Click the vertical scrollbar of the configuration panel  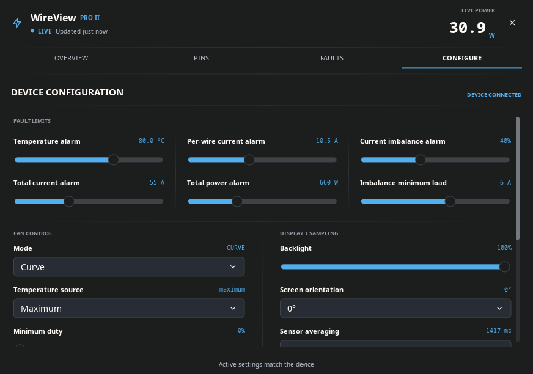[518, 178]
